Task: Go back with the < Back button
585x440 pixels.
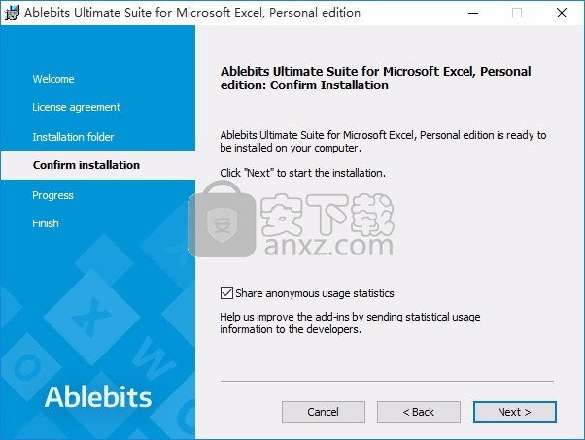Action: point(419,412)
